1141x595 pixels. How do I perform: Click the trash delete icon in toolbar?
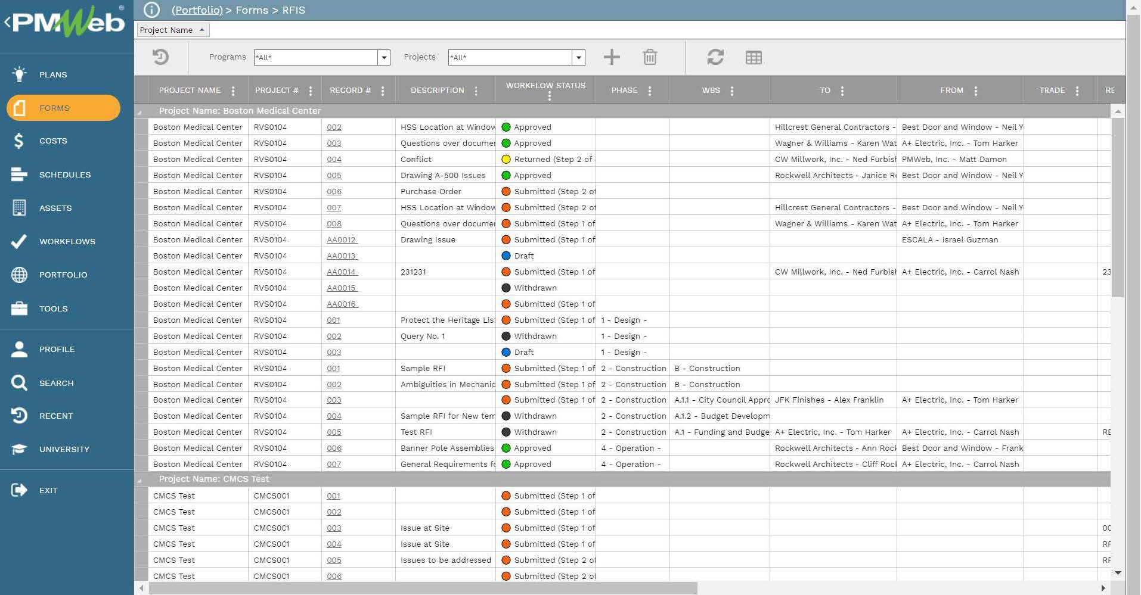[650, 57]
